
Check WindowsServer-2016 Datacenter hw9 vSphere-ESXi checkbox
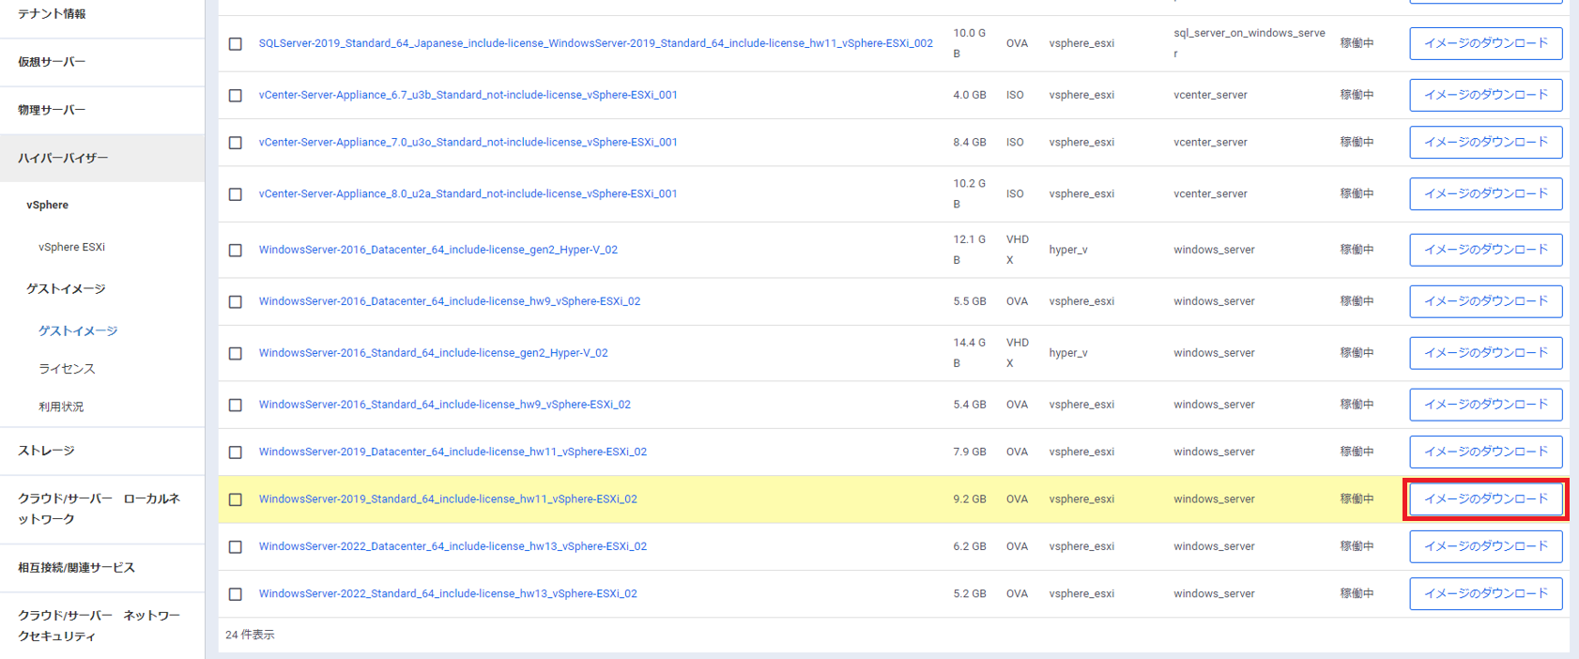236,302
